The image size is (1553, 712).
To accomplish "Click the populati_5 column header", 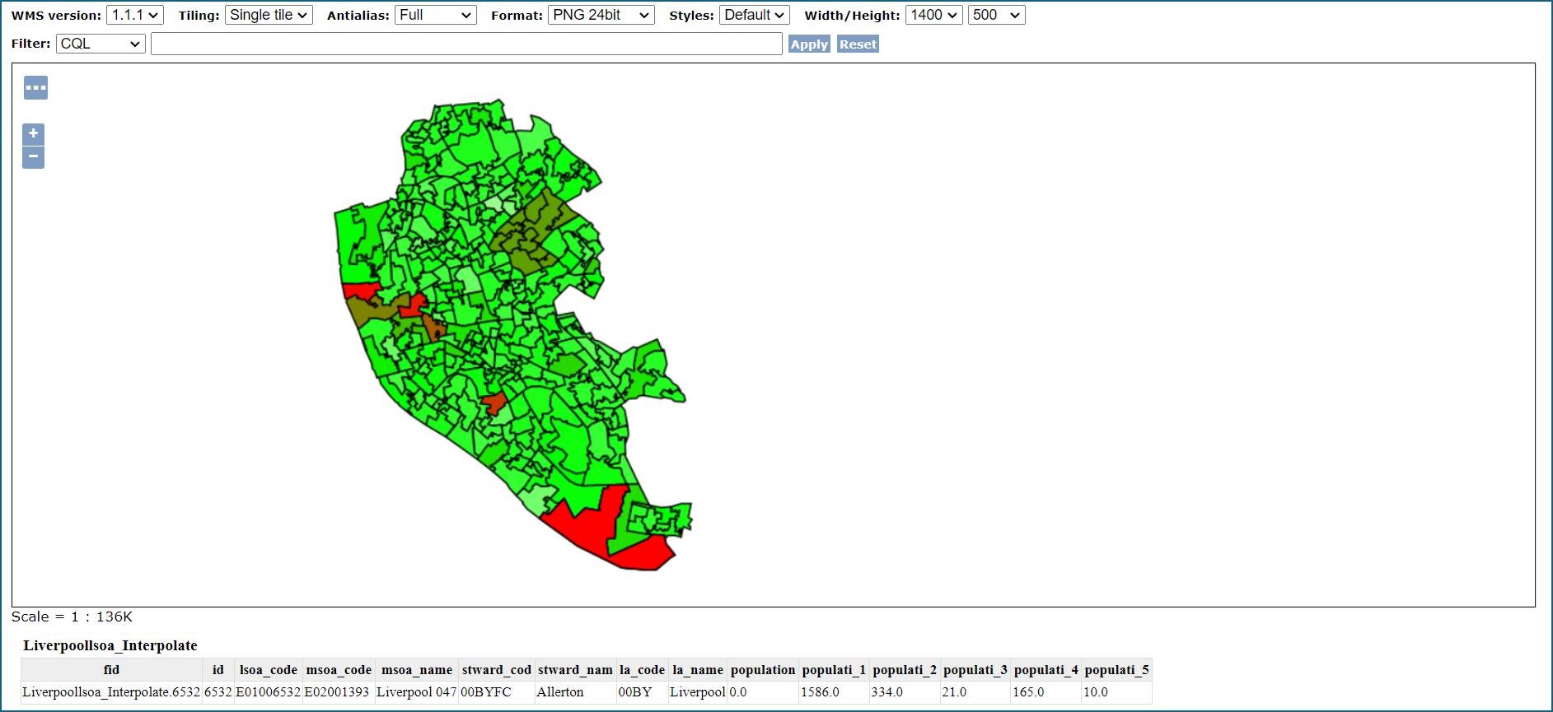I will (1116, 670).
